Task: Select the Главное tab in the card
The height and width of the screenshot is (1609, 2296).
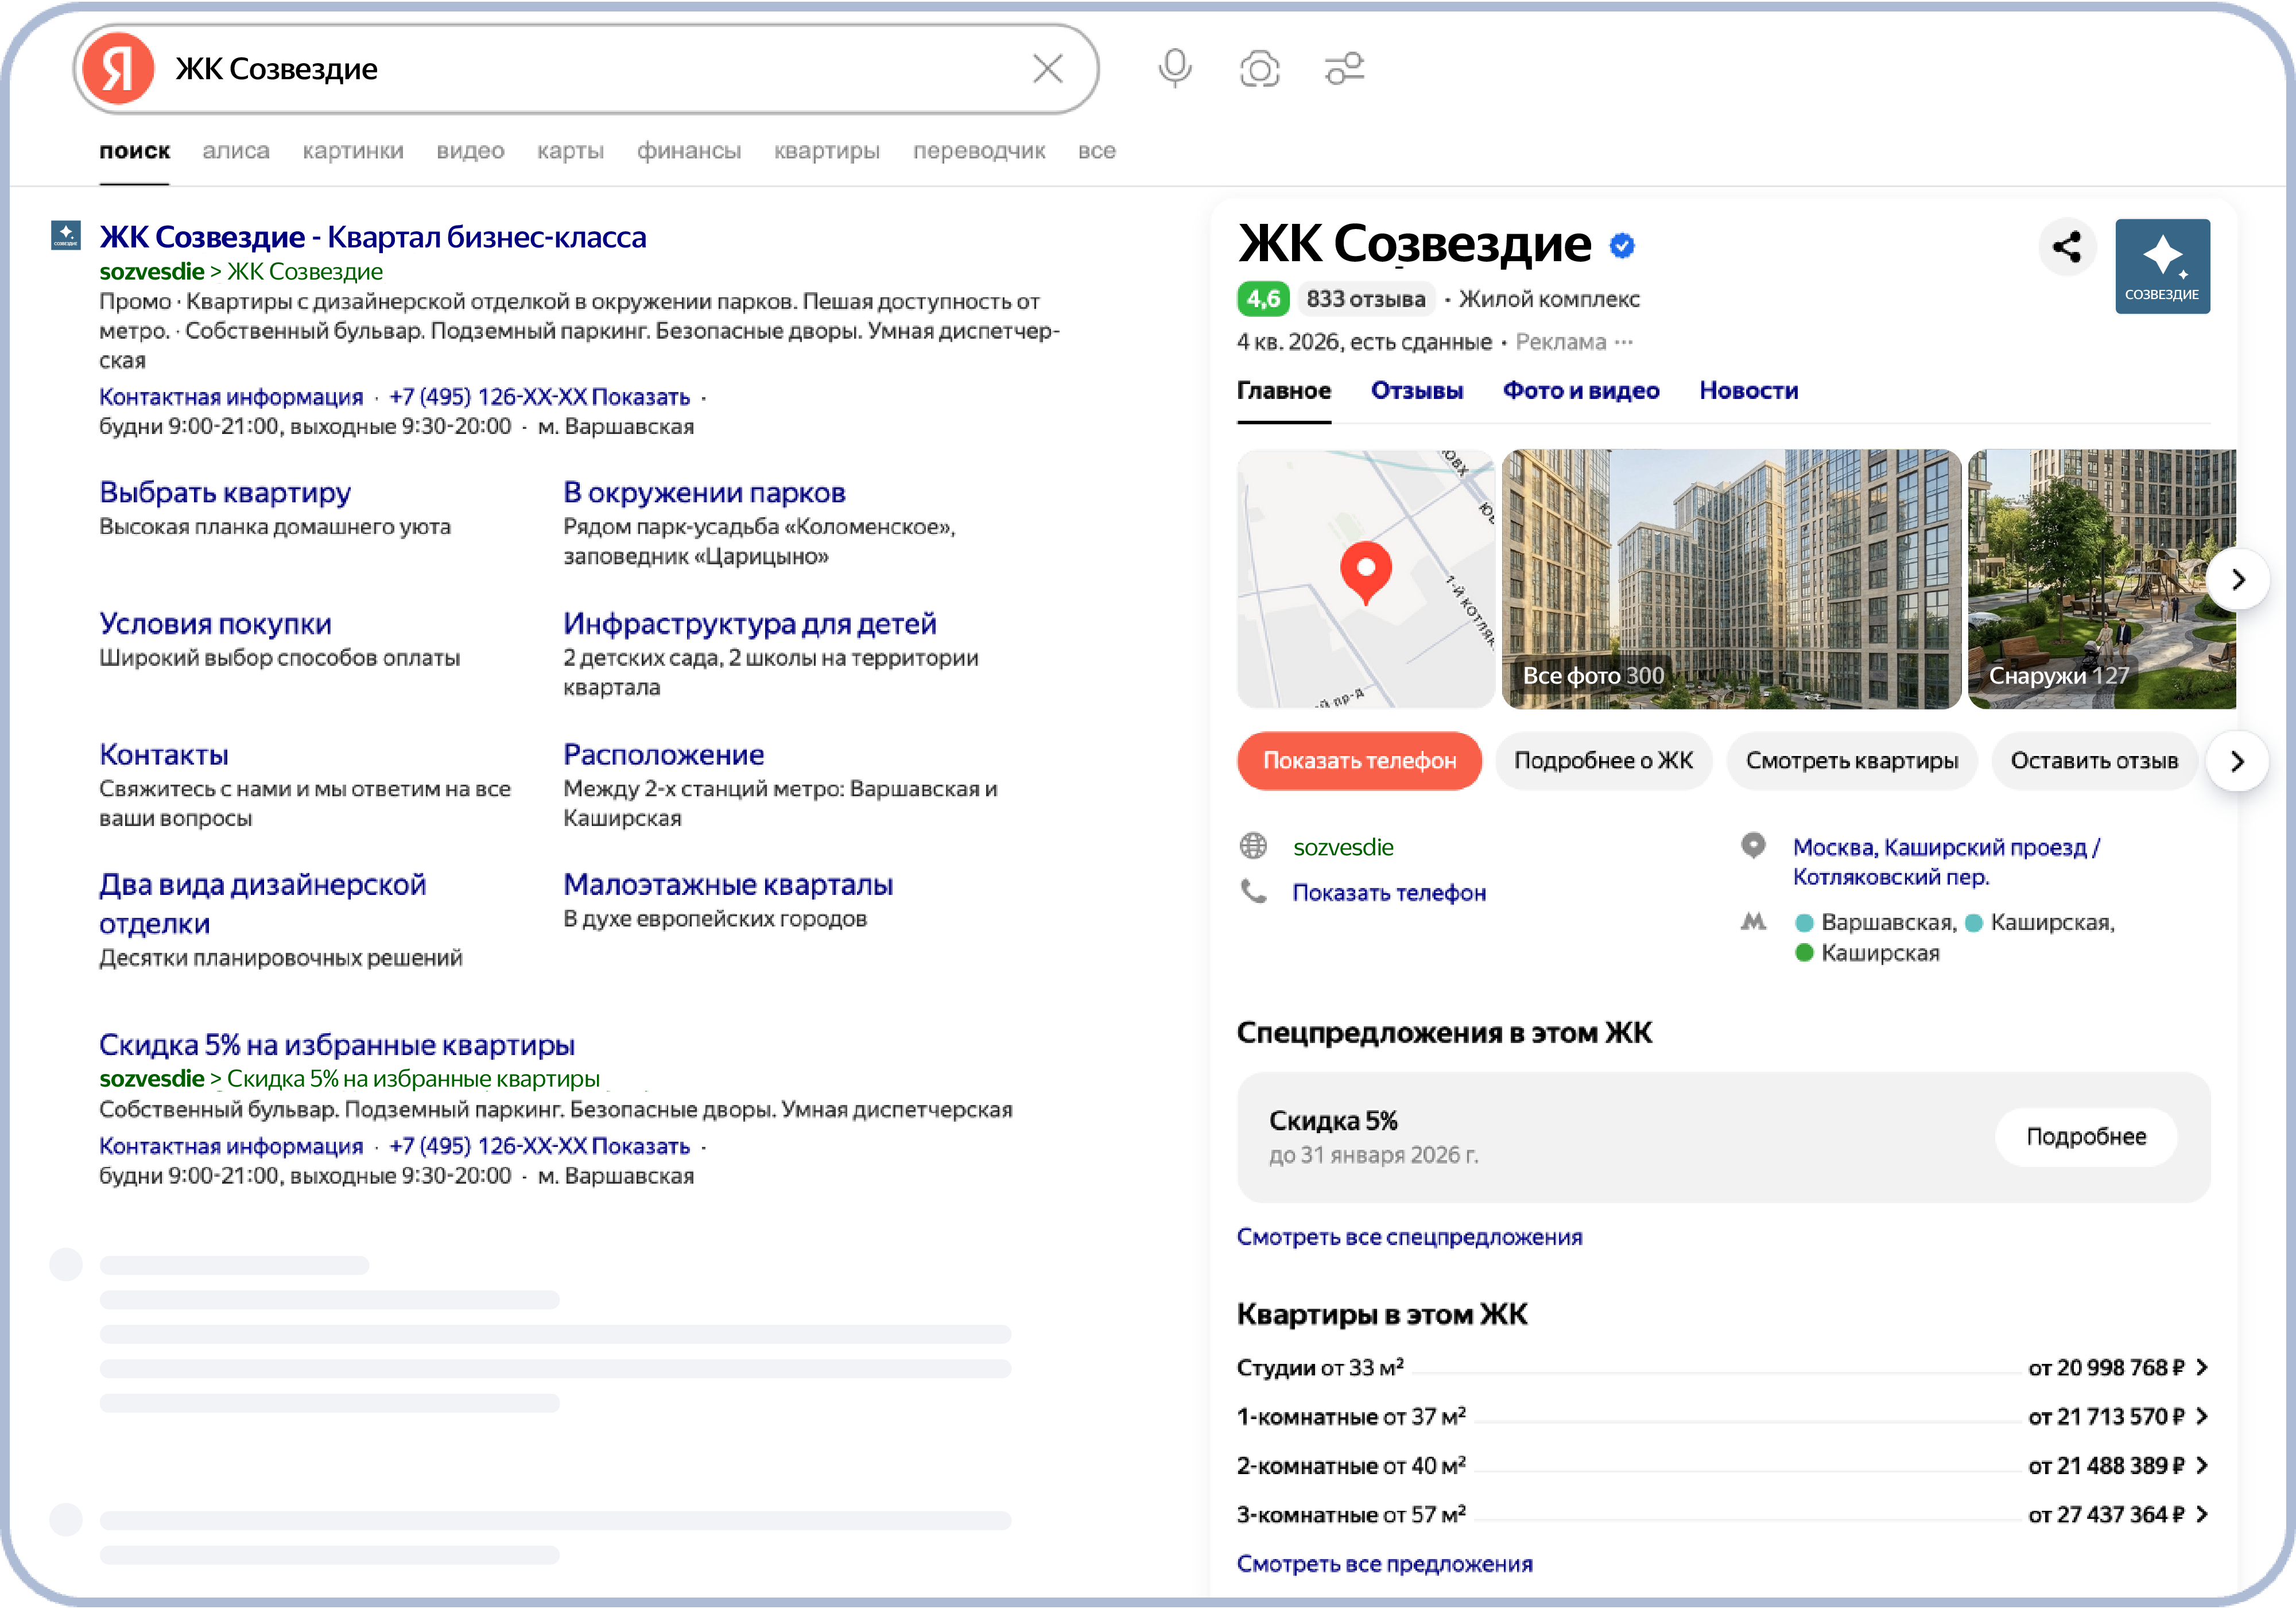Action: point(1284,391)
